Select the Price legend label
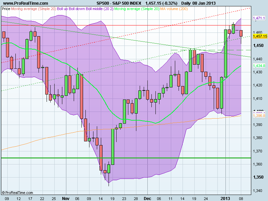This screenshot has width=268, height=201. click(6, 9)
